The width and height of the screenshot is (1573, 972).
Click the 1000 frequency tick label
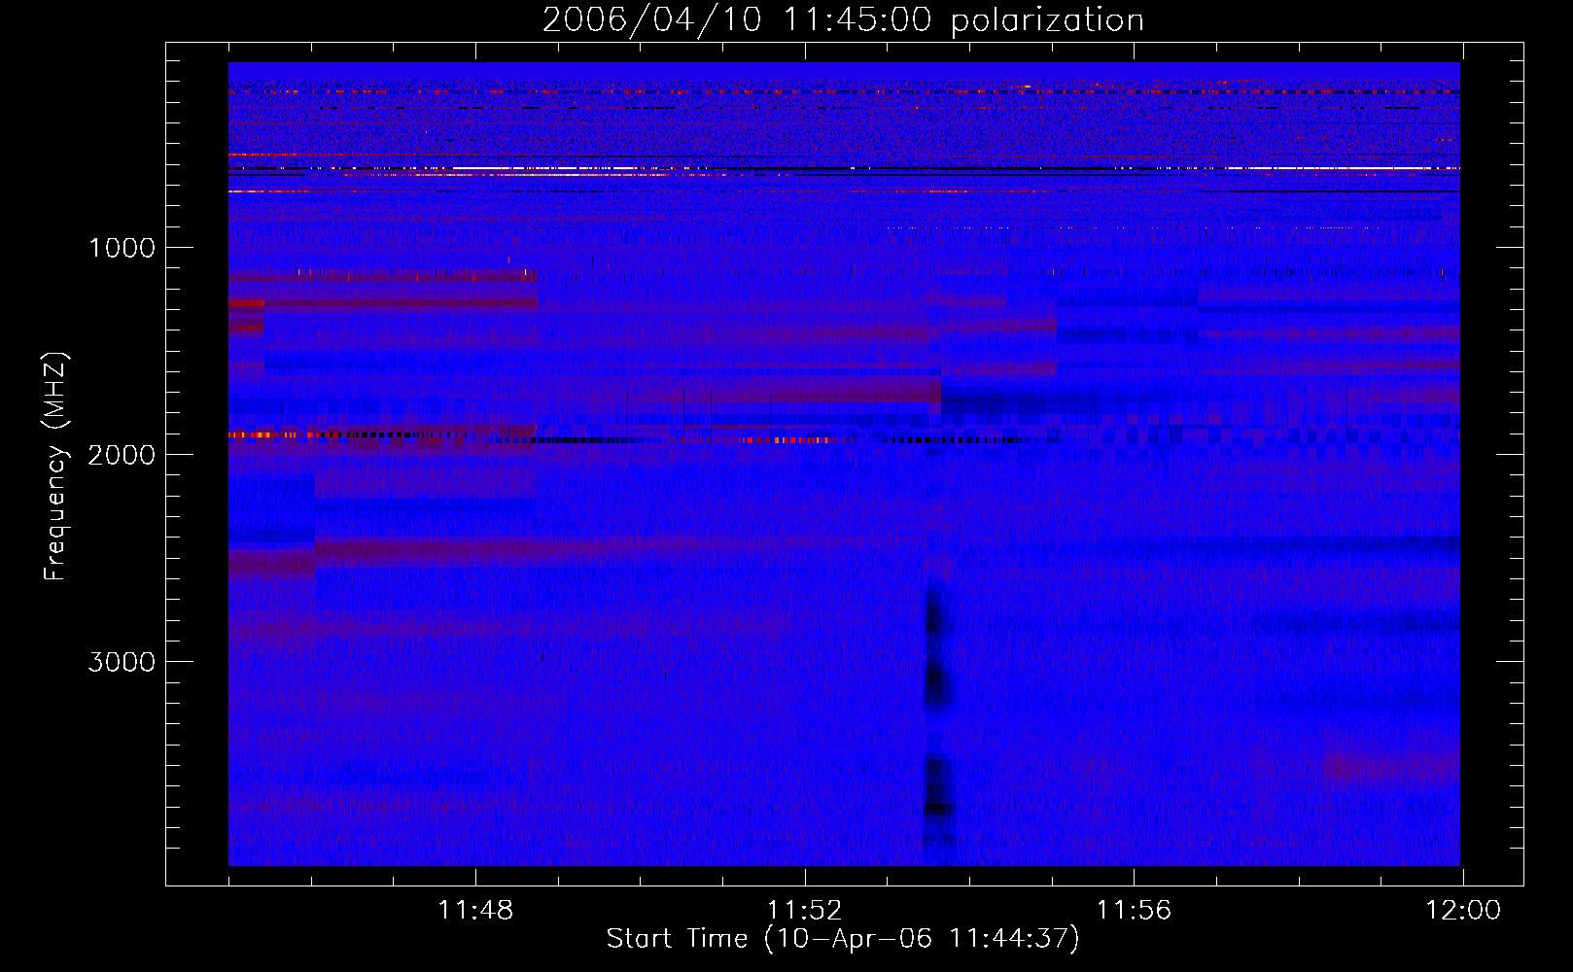click(x=122, y=248)
